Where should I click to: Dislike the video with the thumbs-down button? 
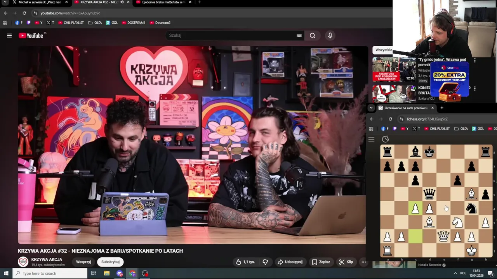pos(265,262)
